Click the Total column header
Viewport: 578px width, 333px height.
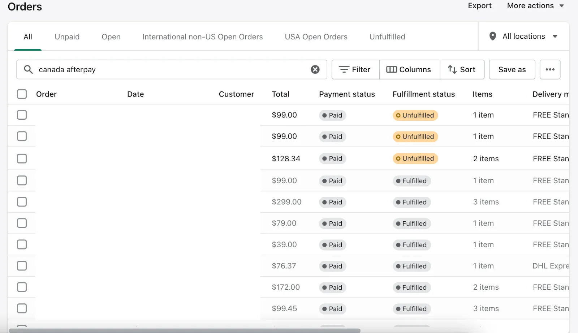pyautogui.click(x=280, y=94)
